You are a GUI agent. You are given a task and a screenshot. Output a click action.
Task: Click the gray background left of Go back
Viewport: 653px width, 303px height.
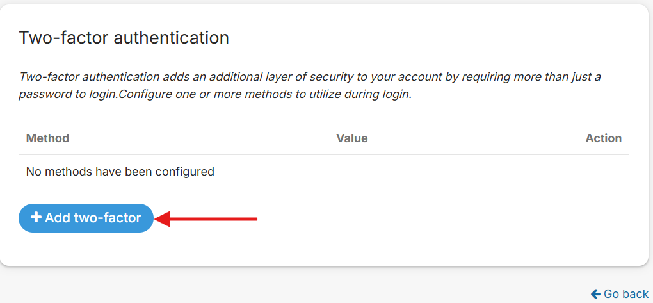tap(320, 288)
